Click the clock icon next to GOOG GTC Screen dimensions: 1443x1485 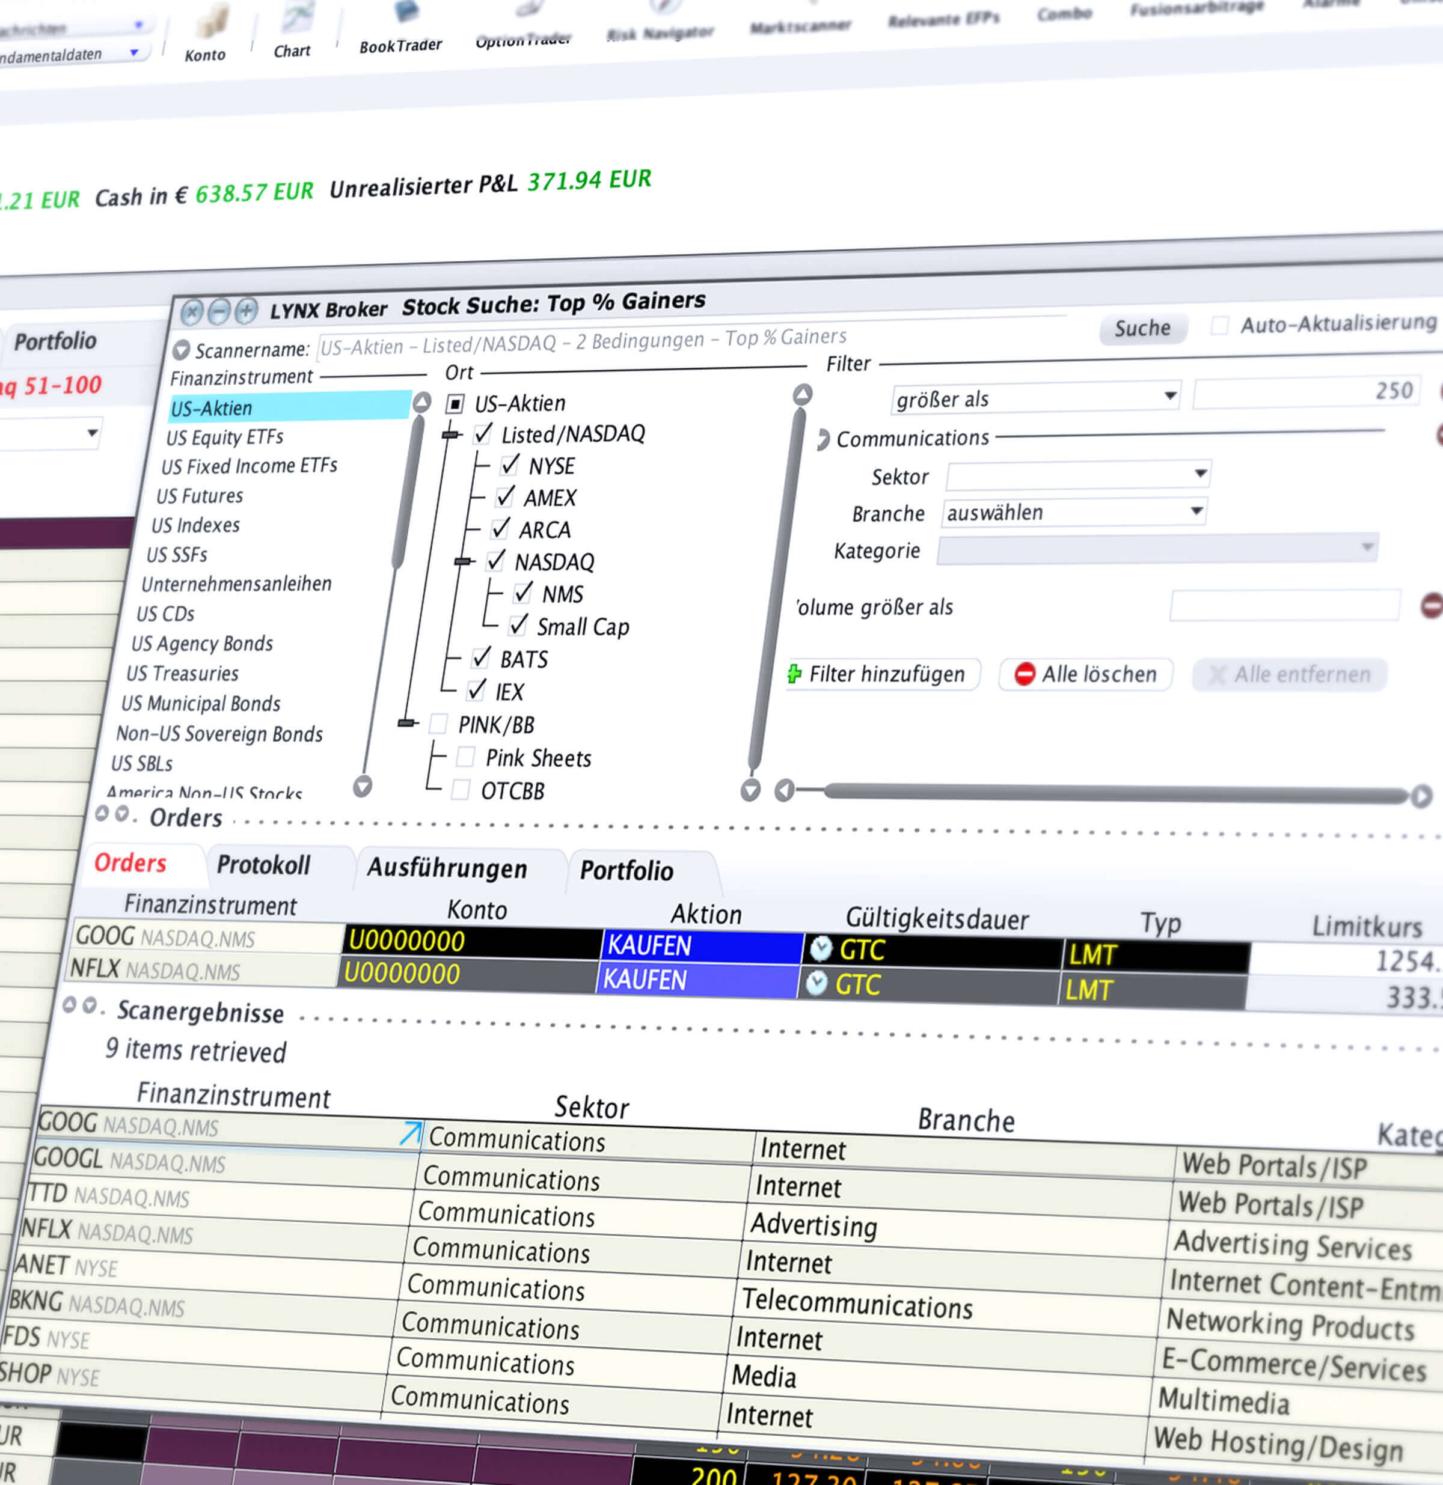pos(821,948)
